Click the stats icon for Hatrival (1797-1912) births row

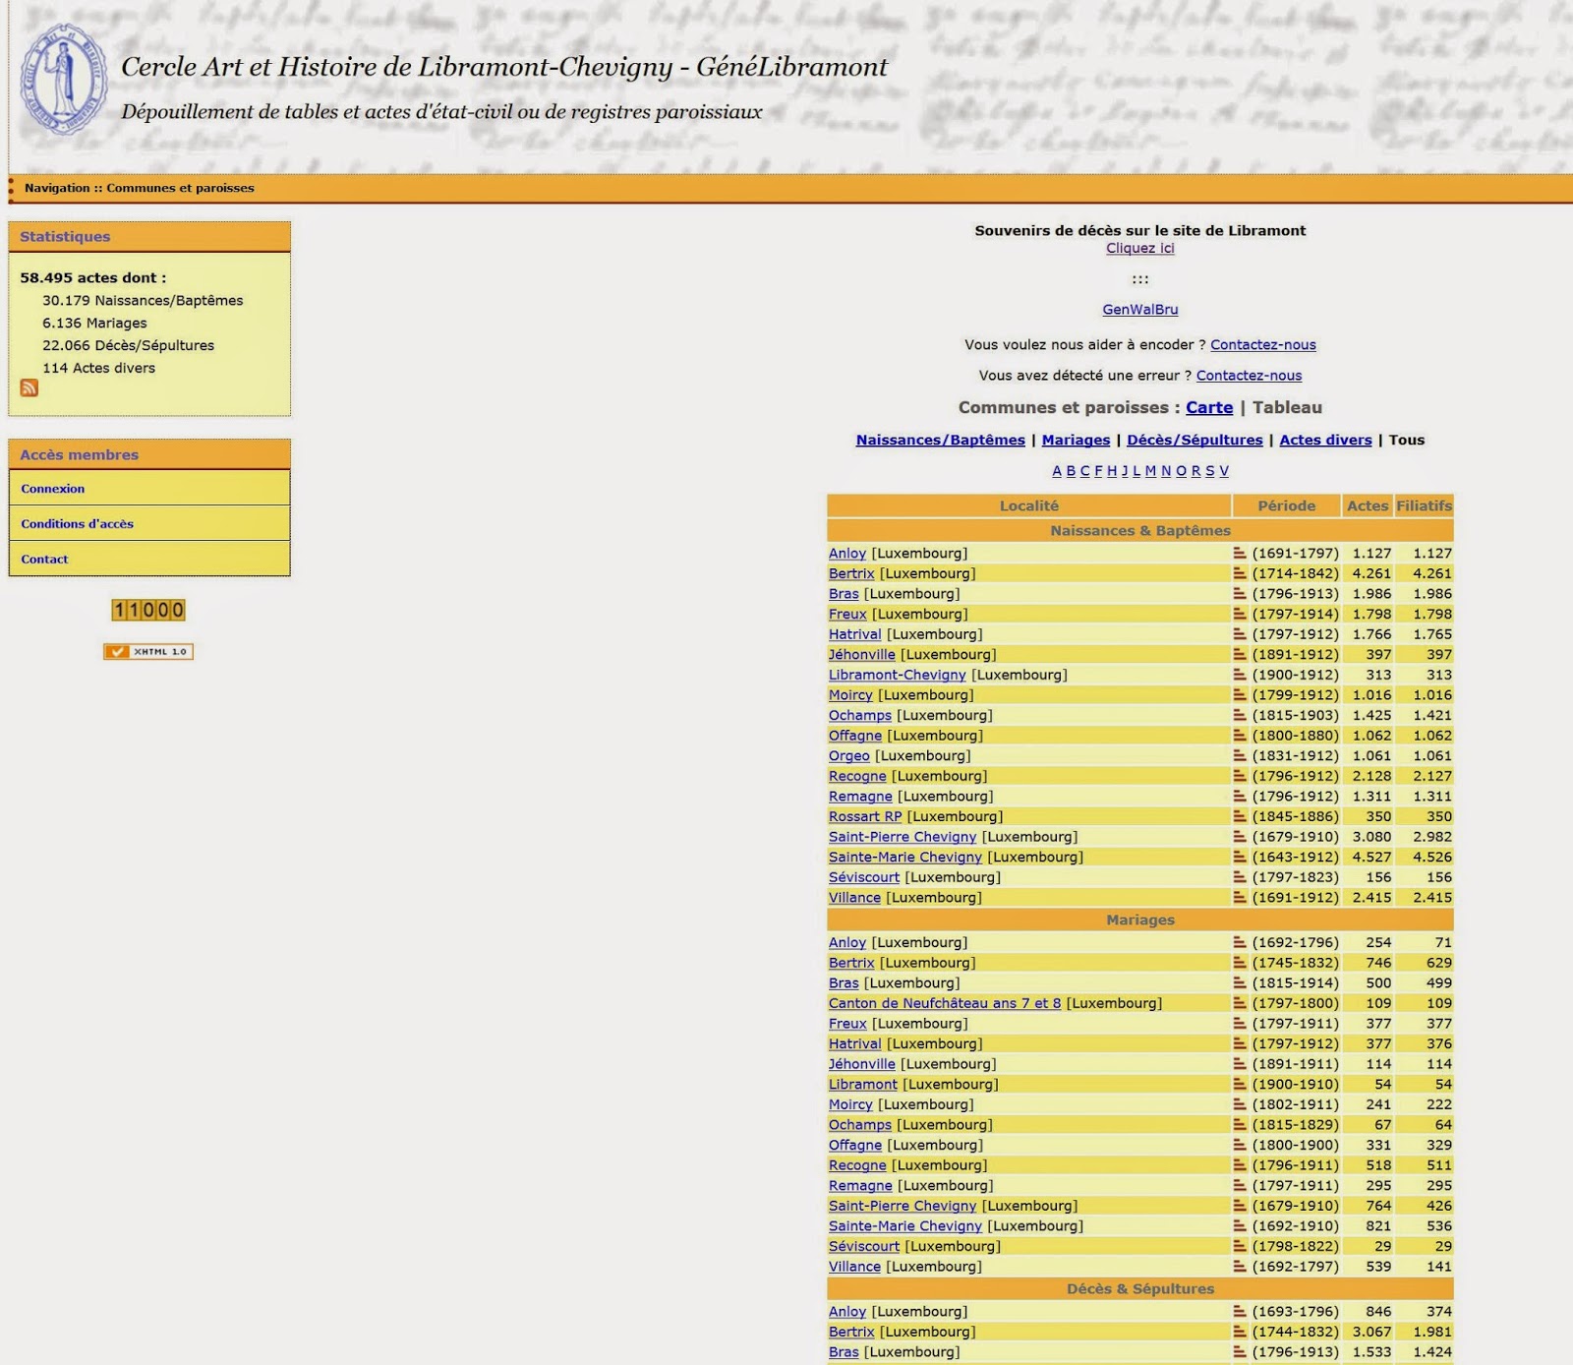(x=1239, y=634)
